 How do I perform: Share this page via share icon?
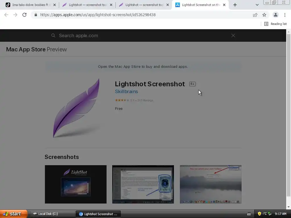coord(255,15)
